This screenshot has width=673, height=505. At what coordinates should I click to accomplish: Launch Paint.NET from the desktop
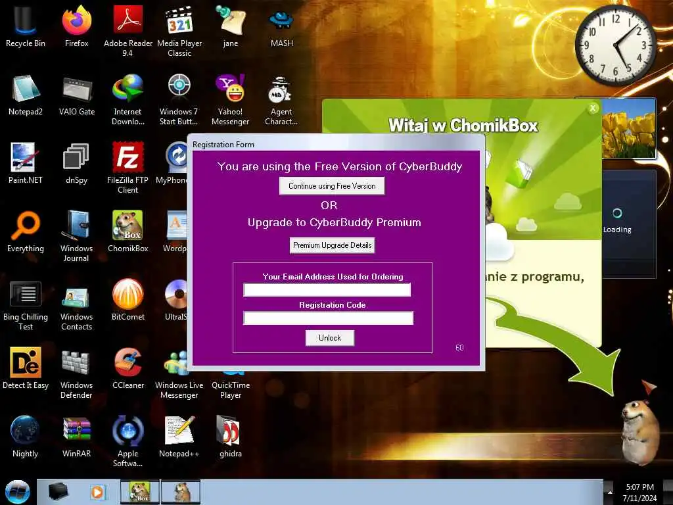[x=26, y=163]
